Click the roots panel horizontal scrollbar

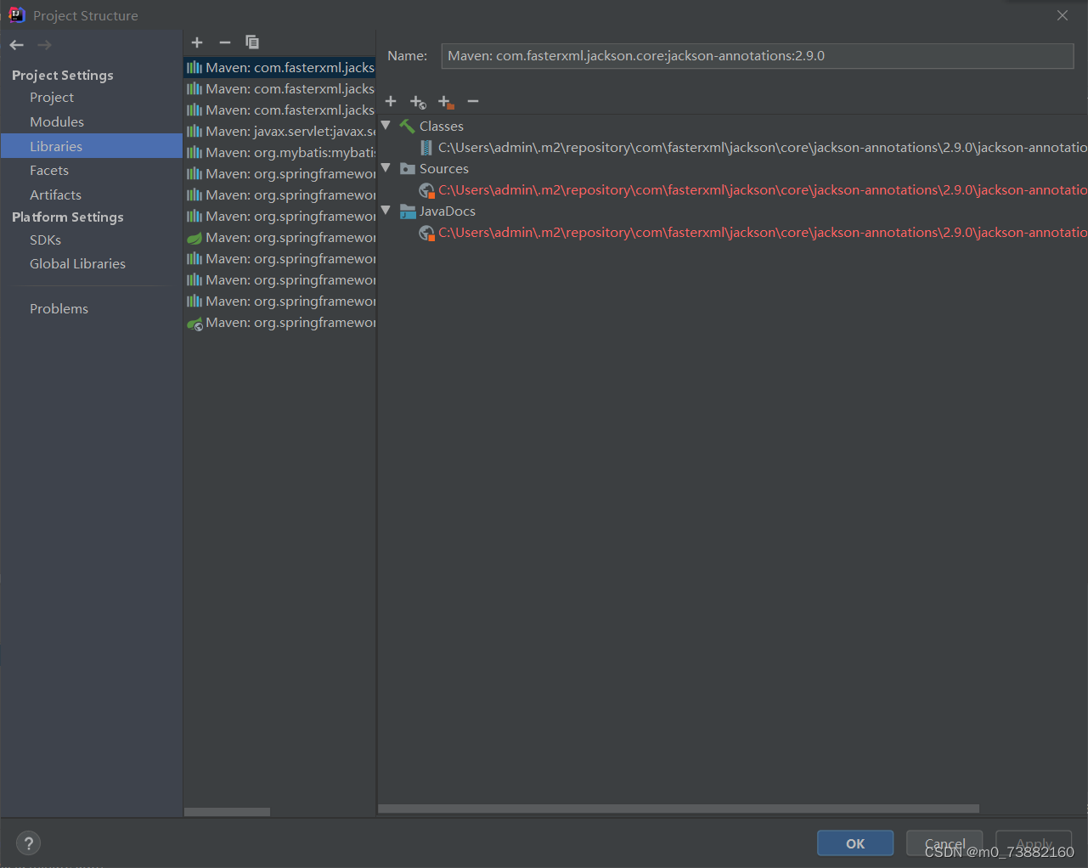[679, 809]
